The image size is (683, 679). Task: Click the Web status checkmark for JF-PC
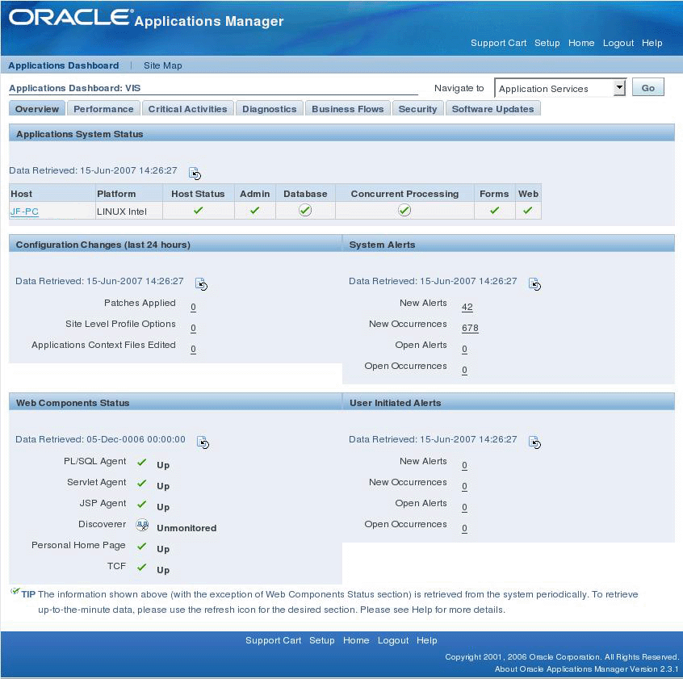click(x=528, y=211)
